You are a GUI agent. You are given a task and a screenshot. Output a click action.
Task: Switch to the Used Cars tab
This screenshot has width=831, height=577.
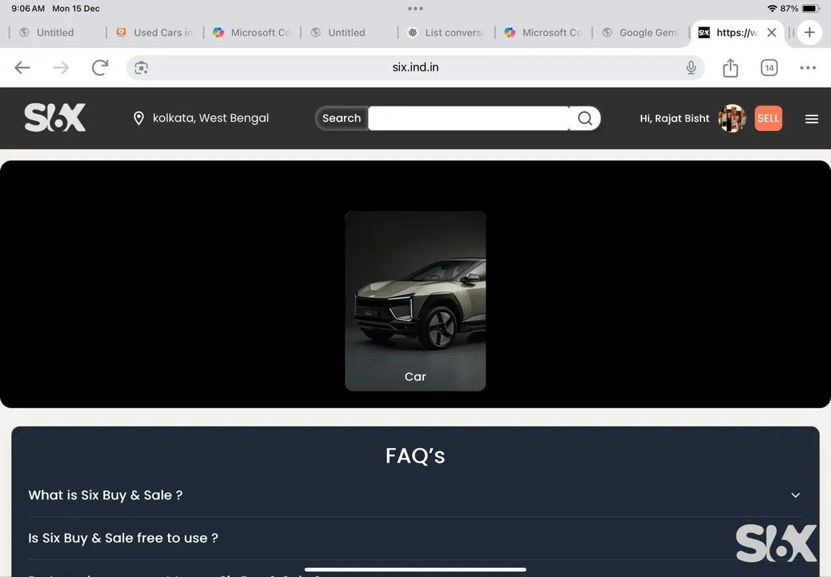(x=156, y=32)
